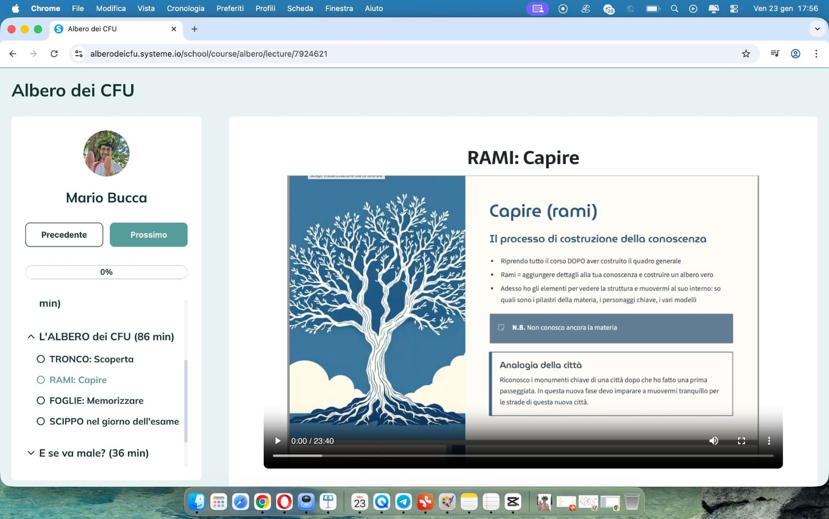Expand the E se va male? section
829x519 pixels.
point(31,453)
